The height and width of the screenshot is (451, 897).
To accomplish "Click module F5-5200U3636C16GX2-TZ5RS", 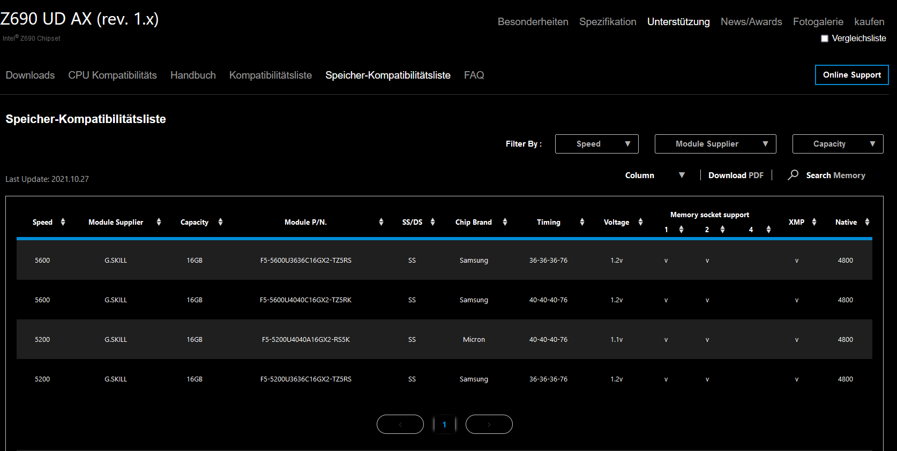I will [x=306, y=379].
